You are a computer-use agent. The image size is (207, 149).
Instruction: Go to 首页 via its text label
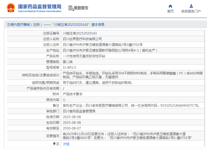point(170,11)
